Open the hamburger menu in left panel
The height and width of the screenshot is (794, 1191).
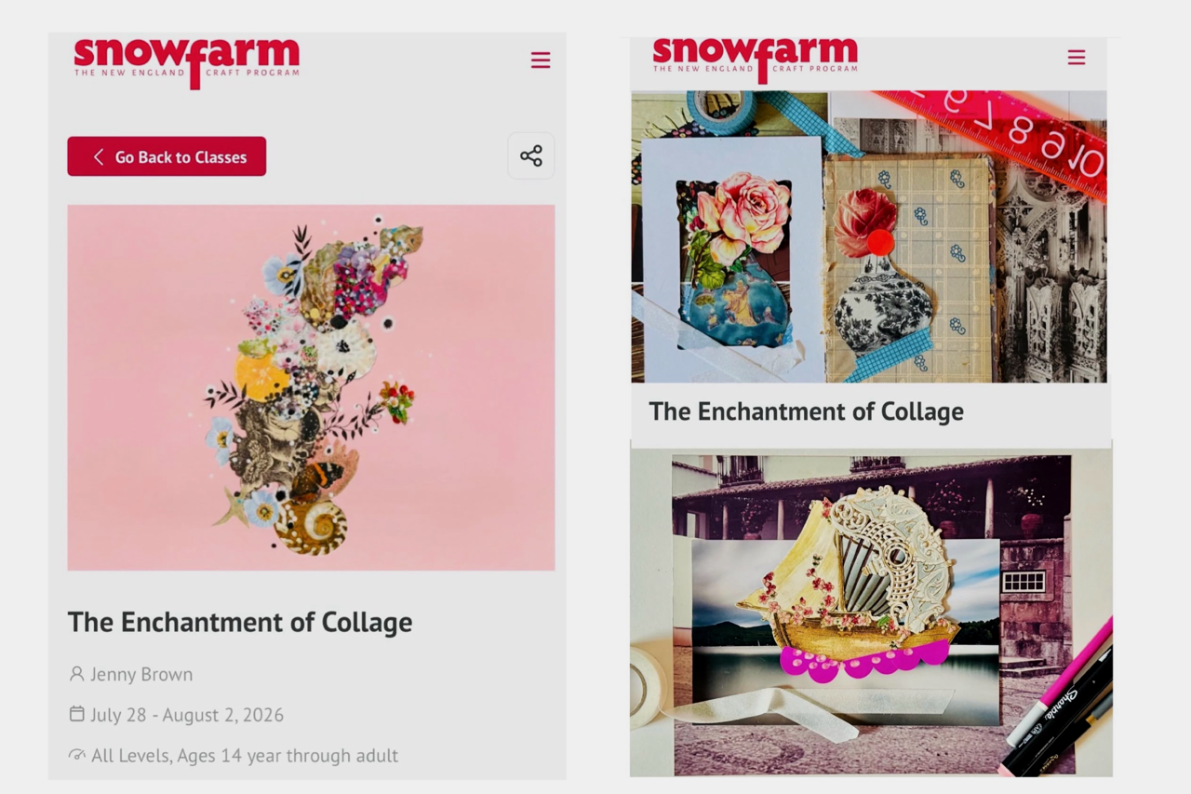click(541, 61)
